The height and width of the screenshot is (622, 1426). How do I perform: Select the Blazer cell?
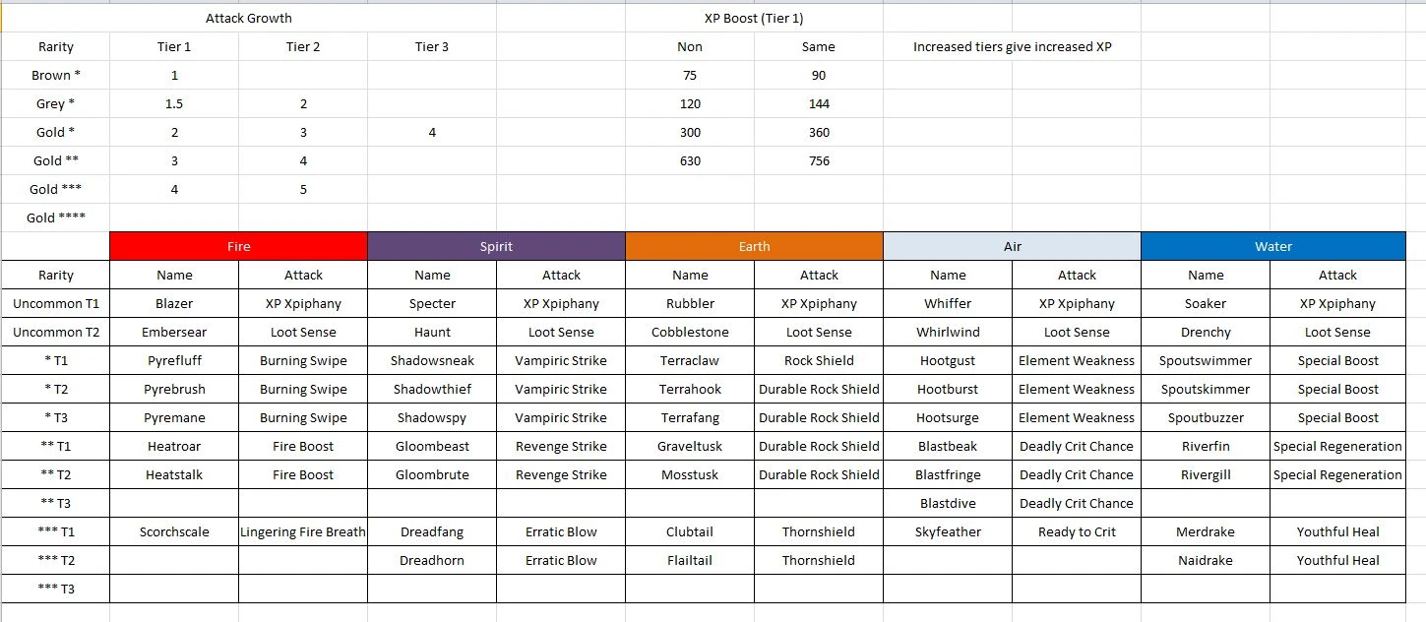point(174,304)
